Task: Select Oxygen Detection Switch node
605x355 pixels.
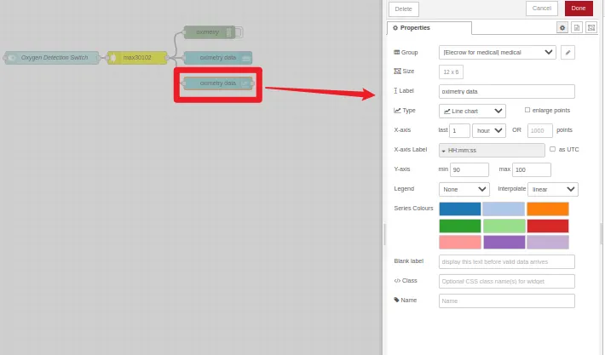Action: tap(53, 58)
